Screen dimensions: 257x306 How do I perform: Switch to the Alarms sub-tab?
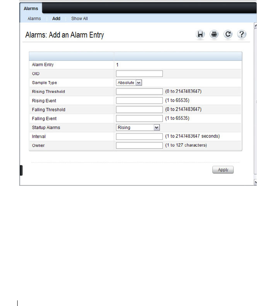(x=34, y=18)
